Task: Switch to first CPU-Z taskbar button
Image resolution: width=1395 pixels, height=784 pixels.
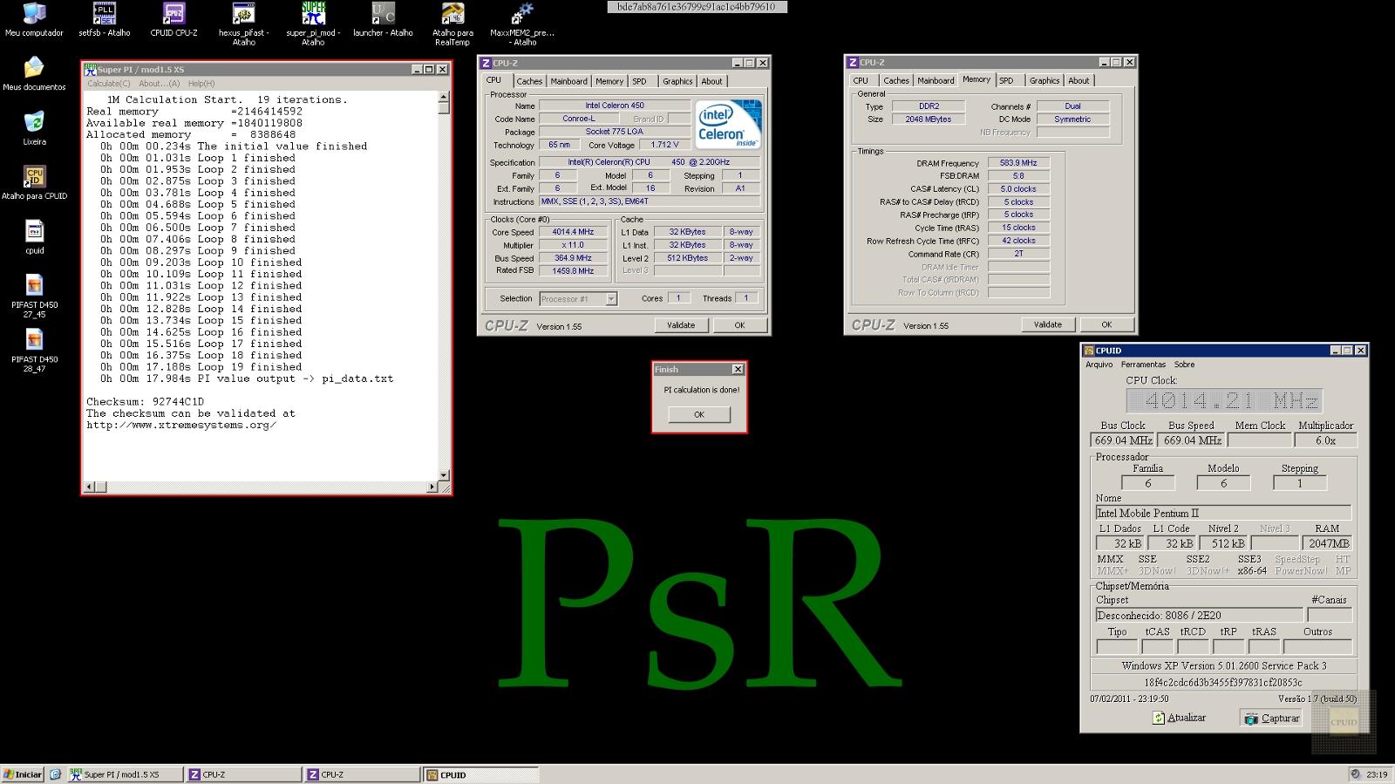Action: click(243, 774)
